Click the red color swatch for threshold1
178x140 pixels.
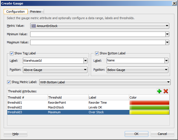coord(149,103)
